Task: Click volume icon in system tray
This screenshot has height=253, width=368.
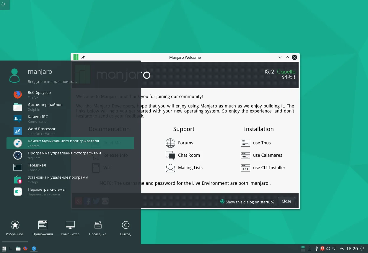Action: click(x=328, y=249)
